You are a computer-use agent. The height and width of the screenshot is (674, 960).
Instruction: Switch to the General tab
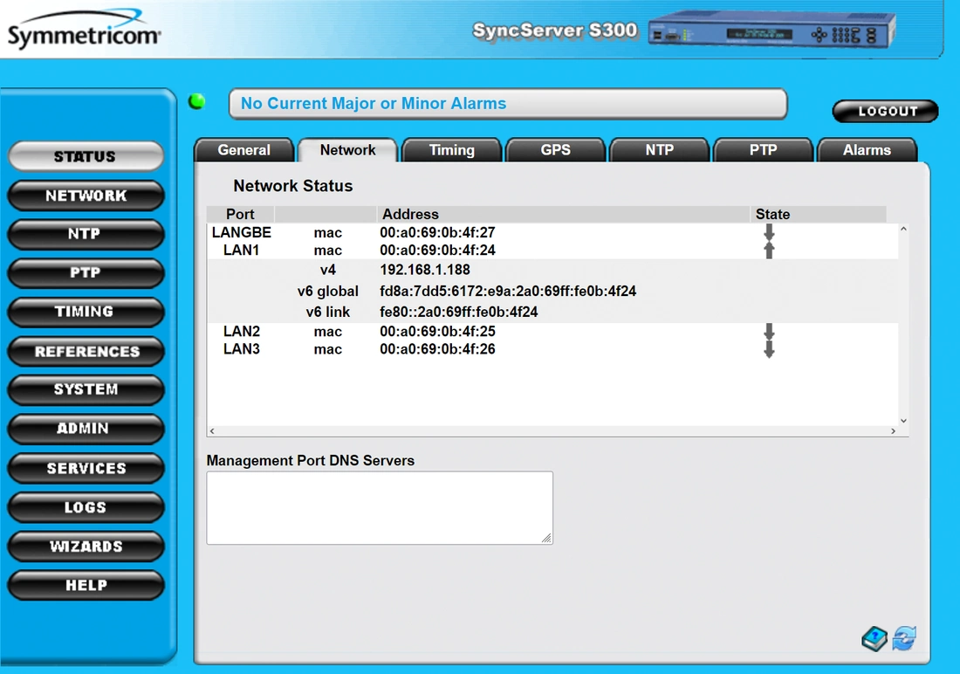click(243, 150)
